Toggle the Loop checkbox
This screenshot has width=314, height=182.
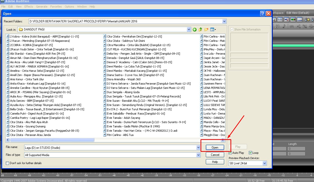click(x=250, y=153)
